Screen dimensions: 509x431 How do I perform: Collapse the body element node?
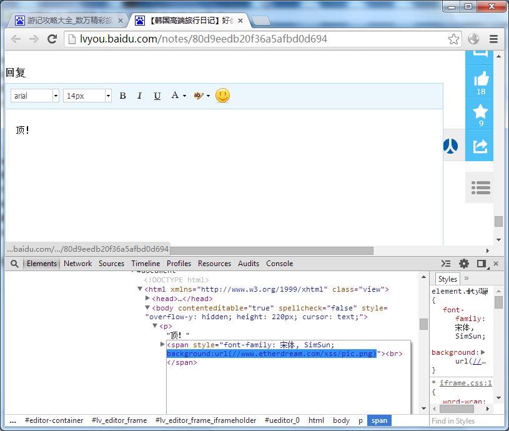[x=147, y=308]
